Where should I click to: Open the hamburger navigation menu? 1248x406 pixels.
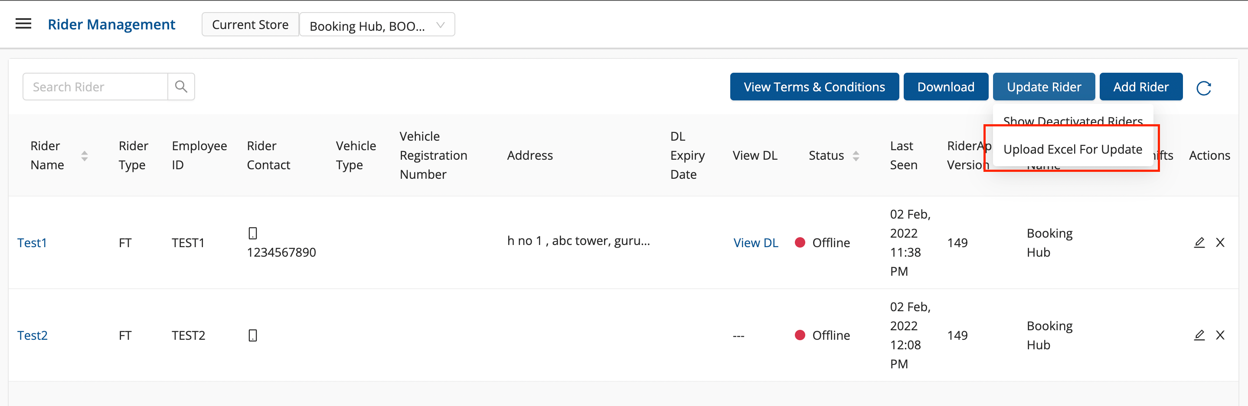click(23, 24)
